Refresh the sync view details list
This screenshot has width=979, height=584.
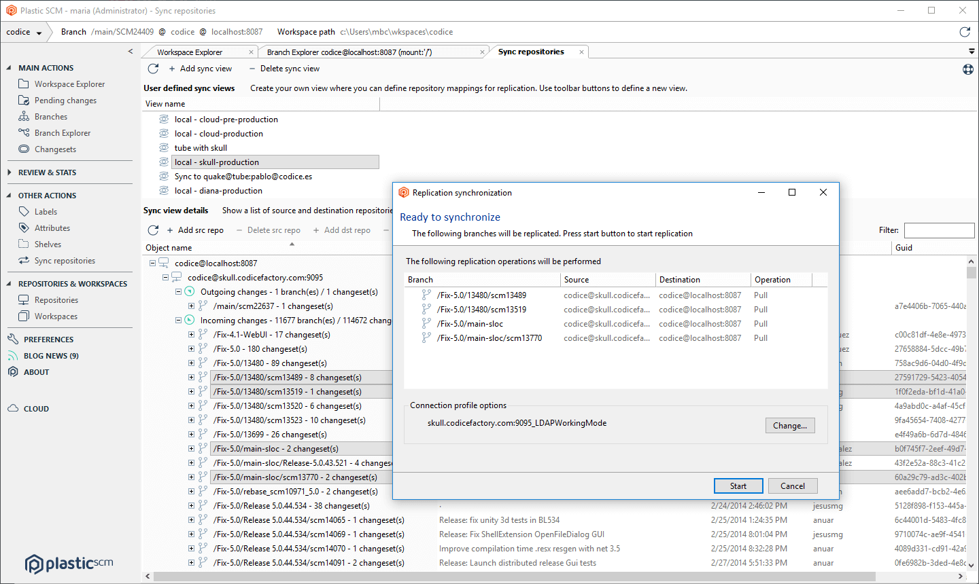[153, 230]
